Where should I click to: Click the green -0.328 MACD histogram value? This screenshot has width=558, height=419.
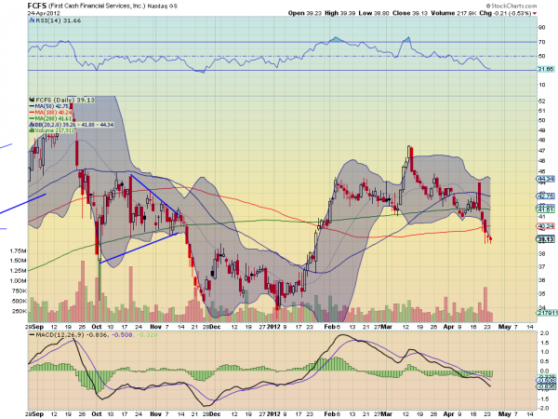pos(147,335)
